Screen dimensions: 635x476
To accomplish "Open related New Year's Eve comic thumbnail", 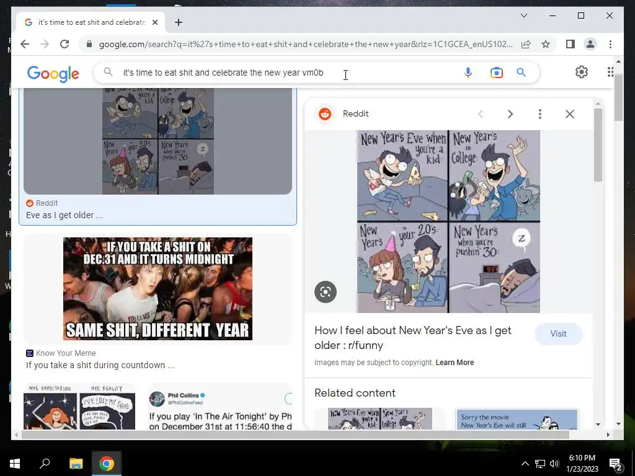I will click(x=380, y=418).
